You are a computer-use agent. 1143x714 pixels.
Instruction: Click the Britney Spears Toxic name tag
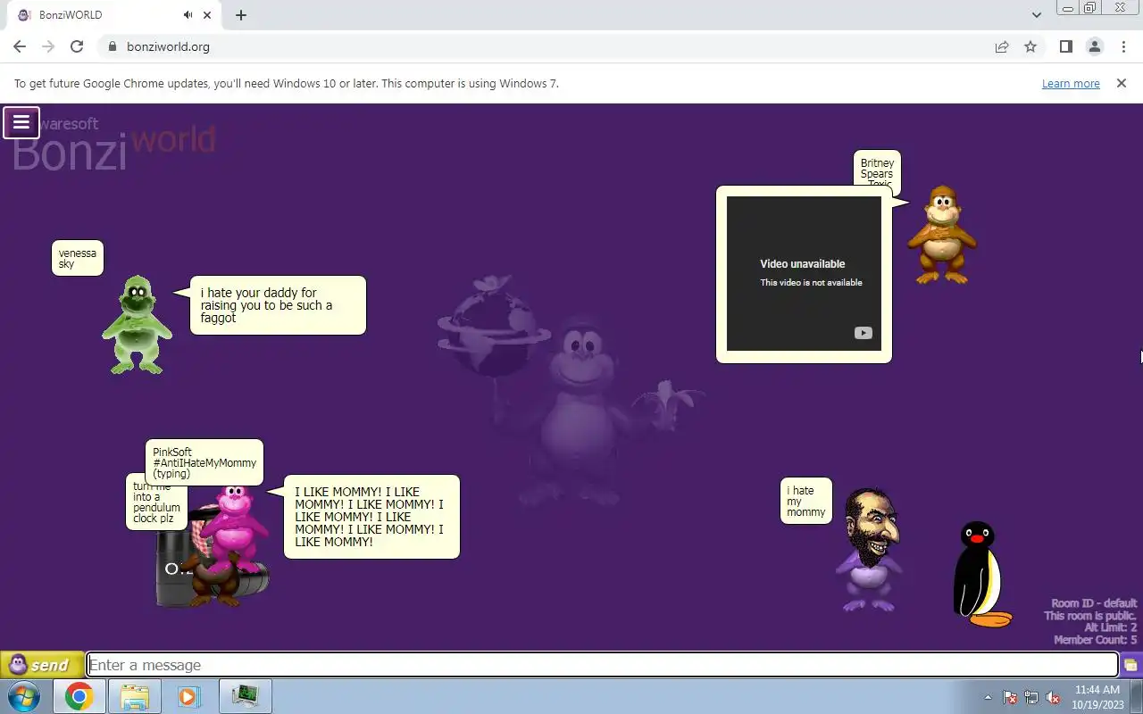click(x=877, y=170)
